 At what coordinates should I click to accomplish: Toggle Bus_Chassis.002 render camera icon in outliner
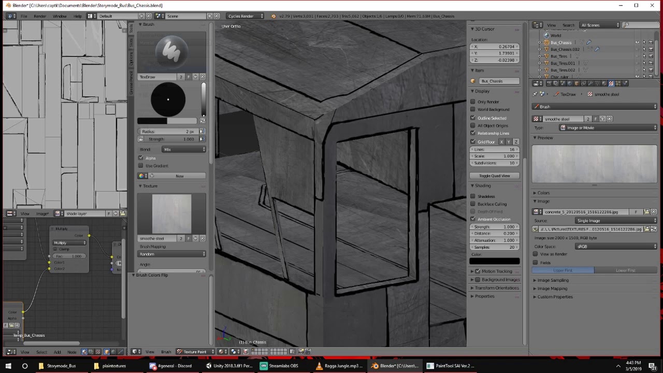click(x=651, y=49)
